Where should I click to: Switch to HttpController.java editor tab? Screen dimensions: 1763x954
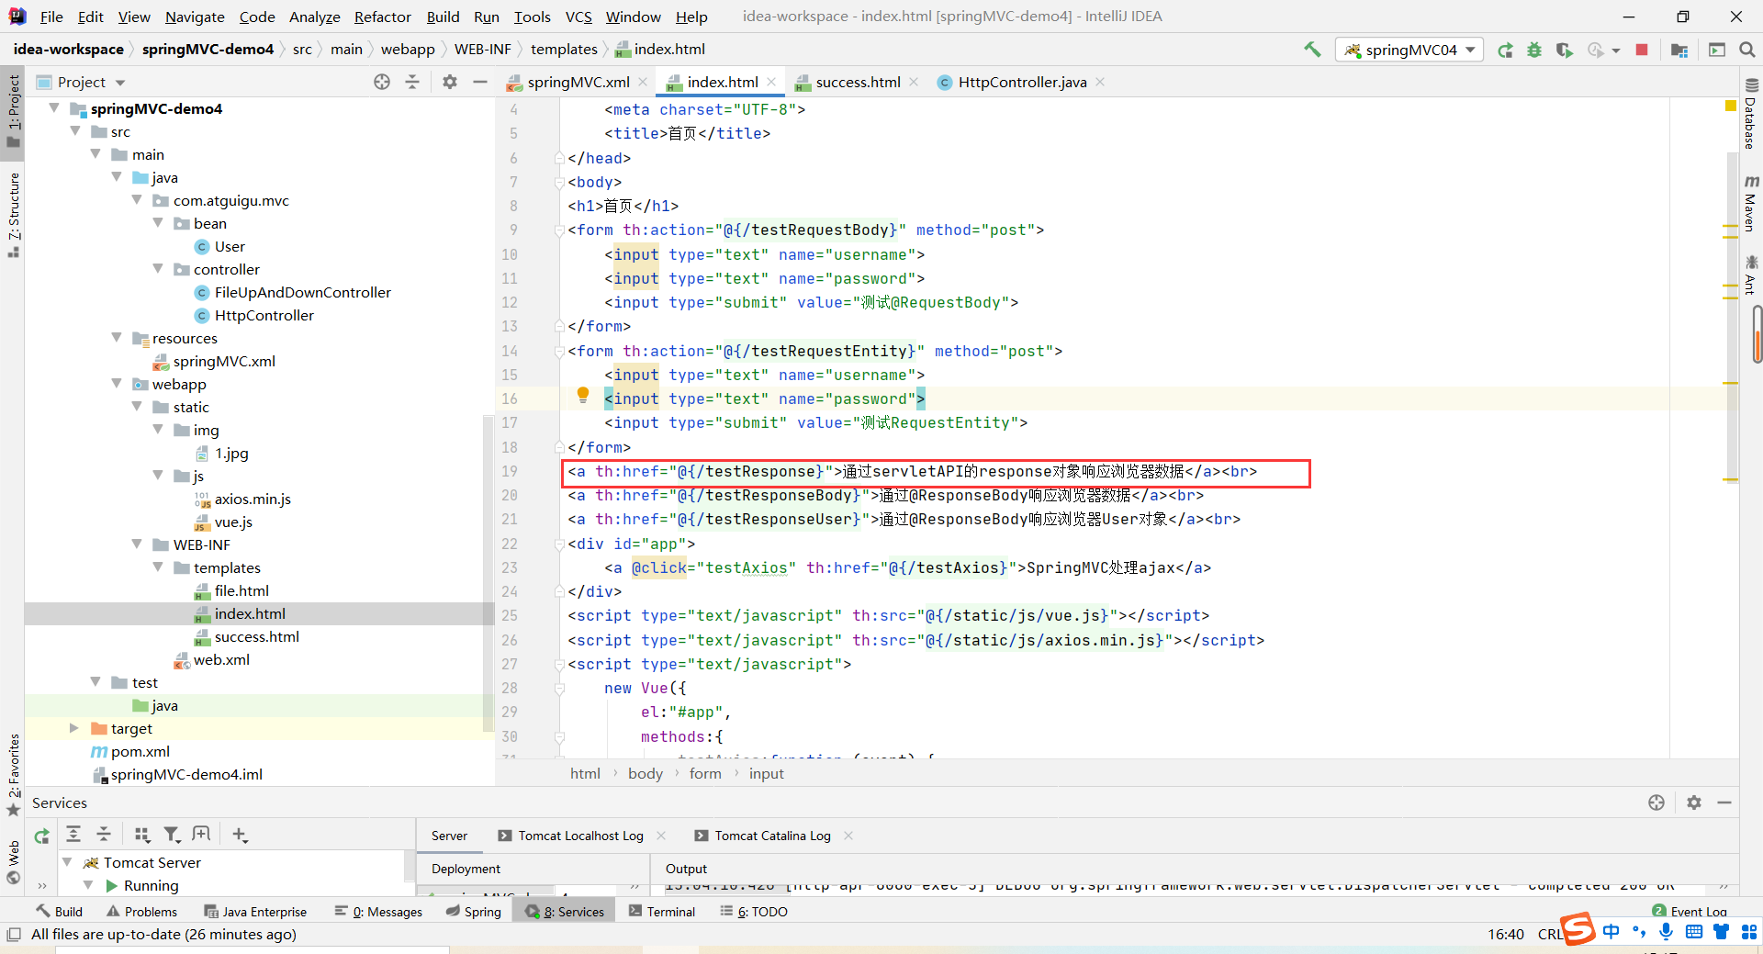coord(1022,82)
